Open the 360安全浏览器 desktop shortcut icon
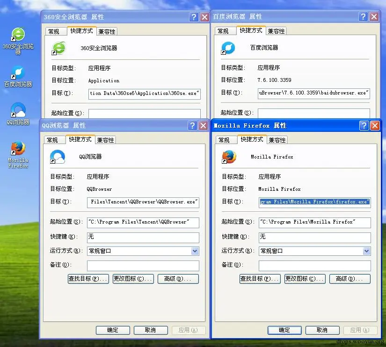Viewport: 386px width, 347px height. point(18,35)
